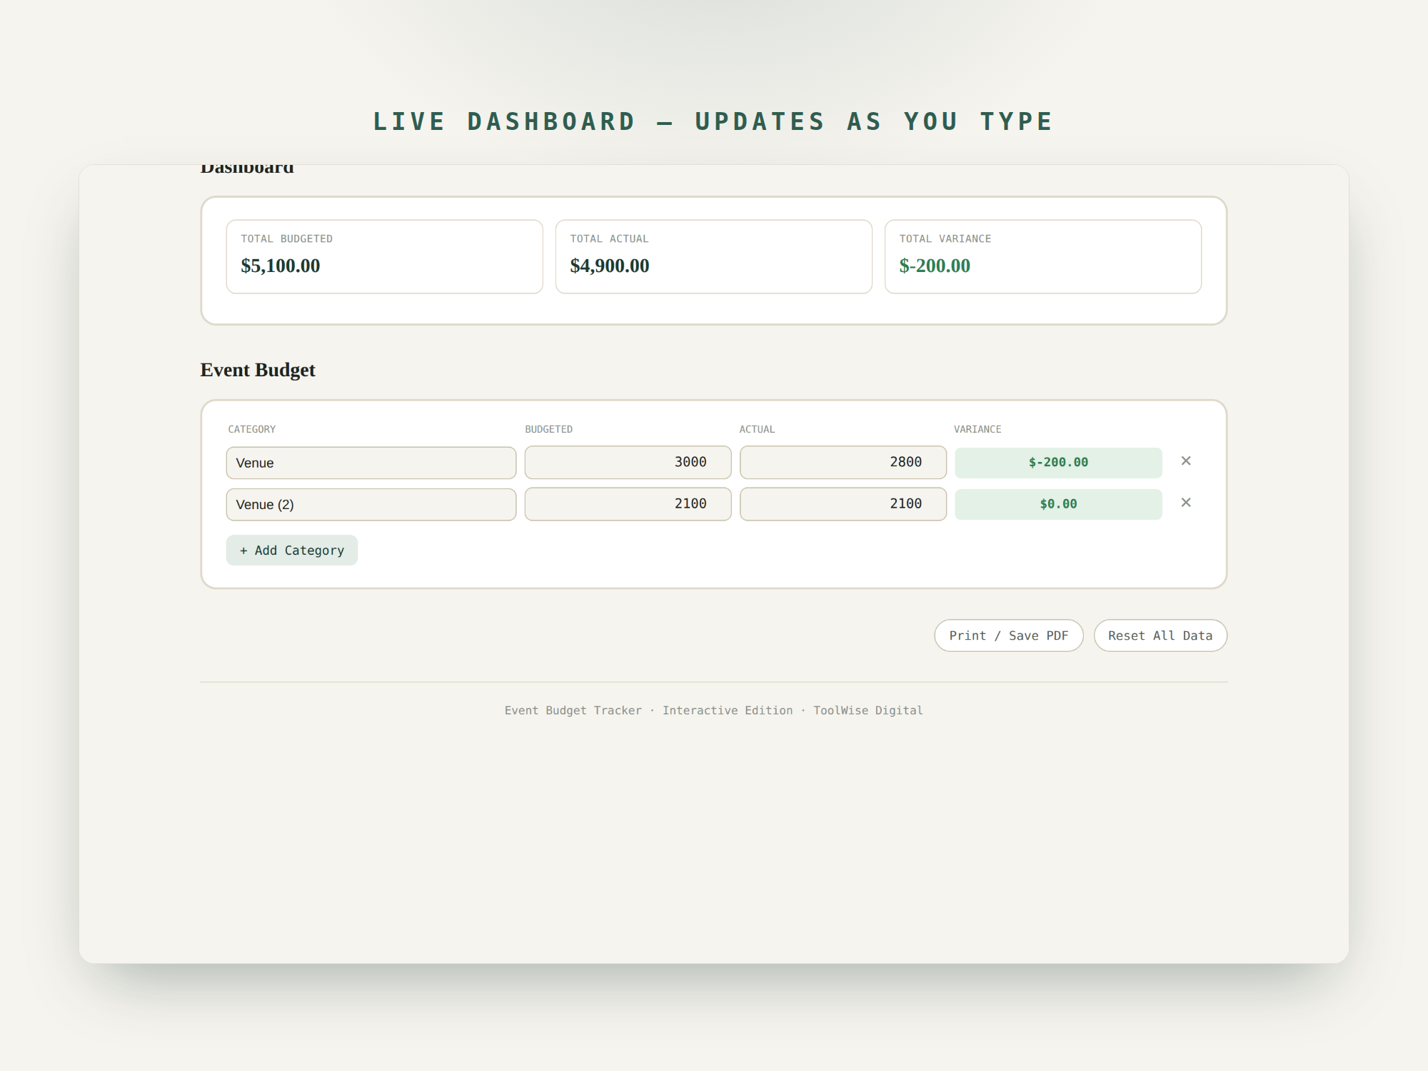The image size is (1428, 1071).
Task: Focus the actual 2100 field
Action: pyautogui.click(x=843, y=504)
